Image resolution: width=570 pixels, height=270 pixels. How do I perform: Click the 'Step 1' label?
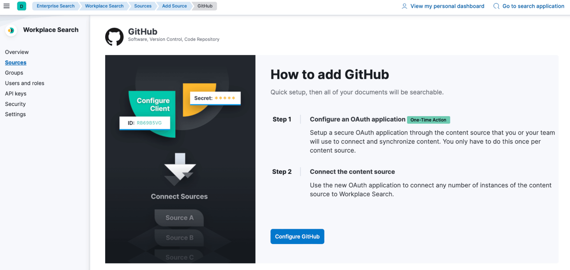click(282, 119)
